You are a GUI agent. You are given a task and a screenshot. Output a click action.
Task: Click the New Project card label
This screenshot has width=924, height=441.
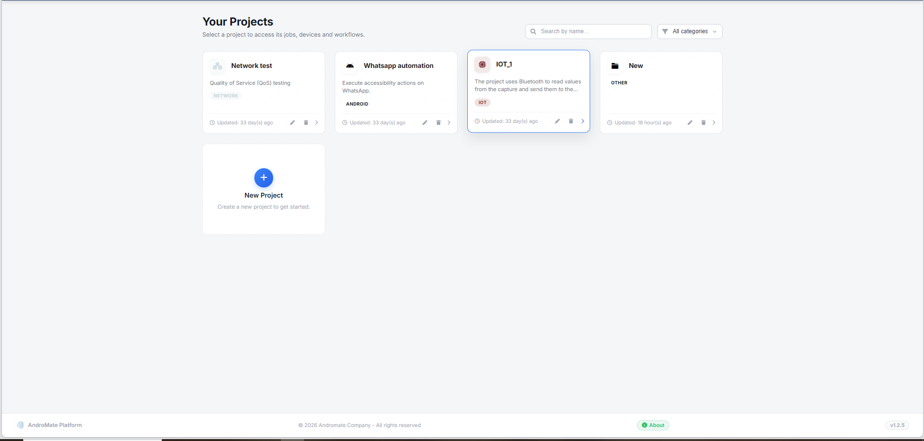point(264,195)
